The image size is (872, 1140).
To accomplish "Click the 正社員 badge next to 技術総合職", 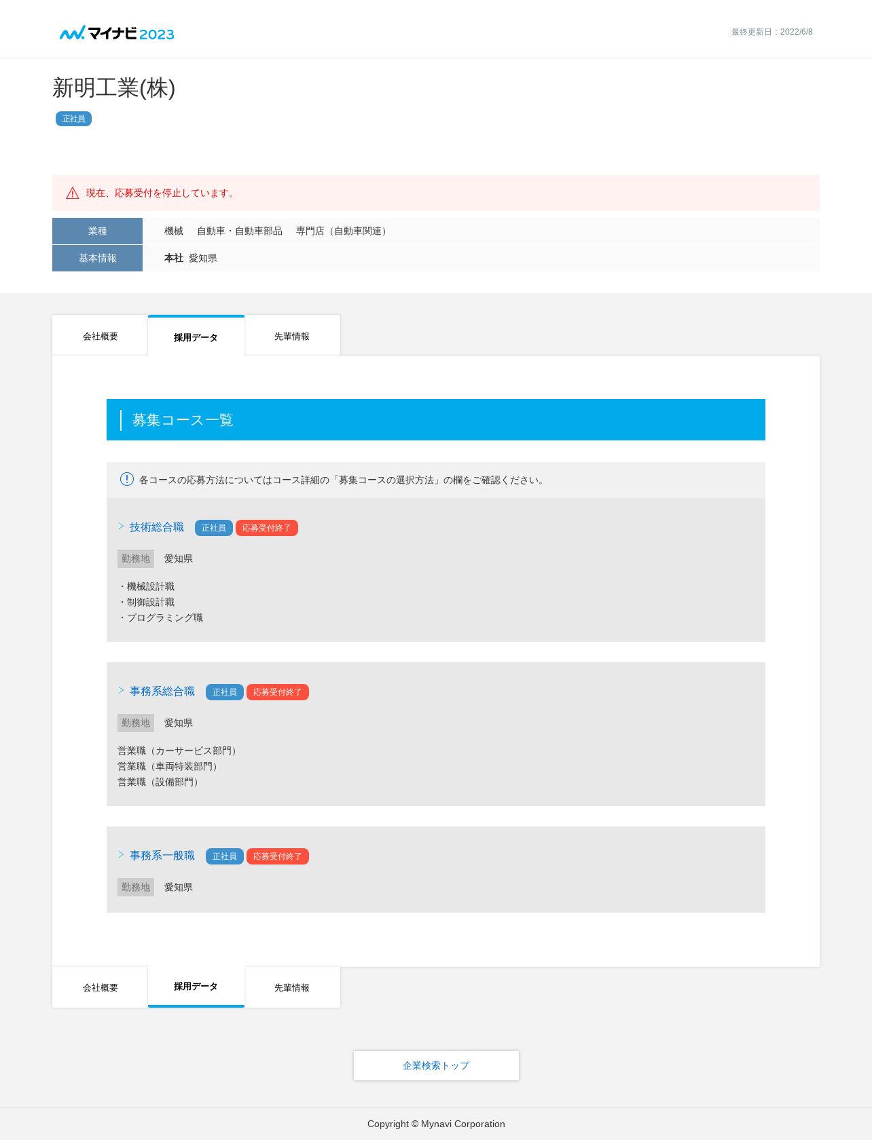I will (214, 528).
